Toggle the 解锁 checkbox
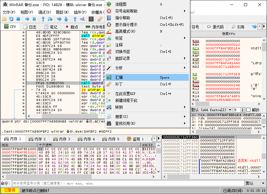 [x=249, y=110]
